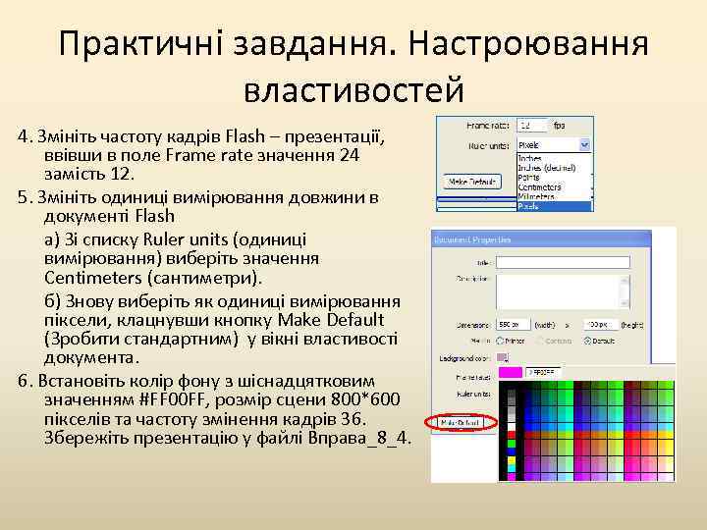
Task: Click the line '6. Встановіть колір фону'
Action: click(x=196, y=381)
